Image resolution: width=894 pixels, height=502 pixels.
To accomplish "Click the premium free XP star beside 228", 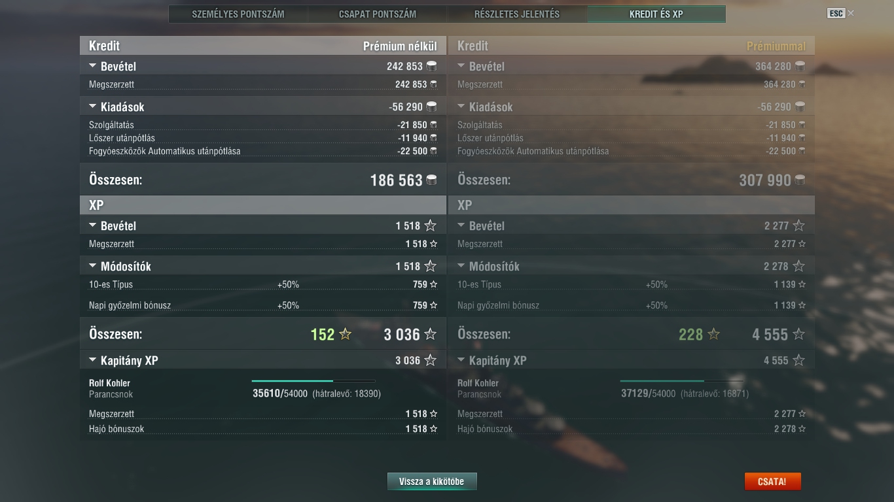I will click(x=713, y=334).
